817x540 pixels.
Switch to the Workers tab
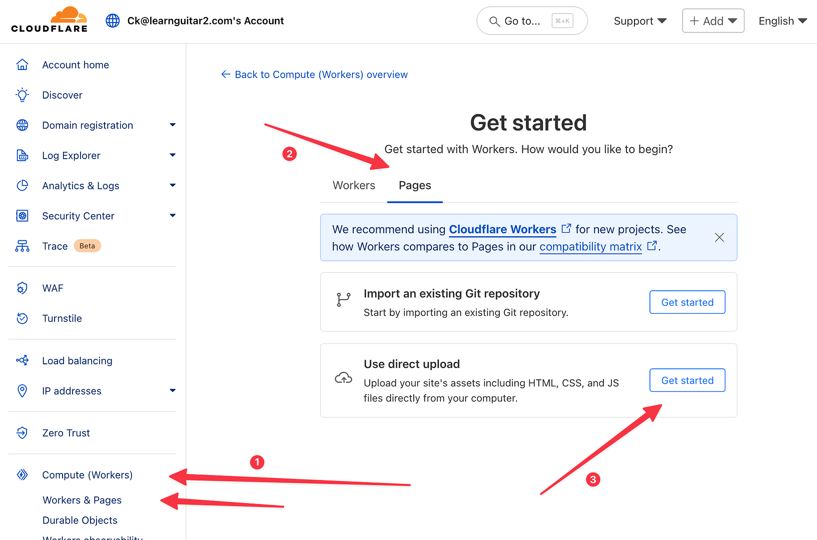click(x=354, y=185)
